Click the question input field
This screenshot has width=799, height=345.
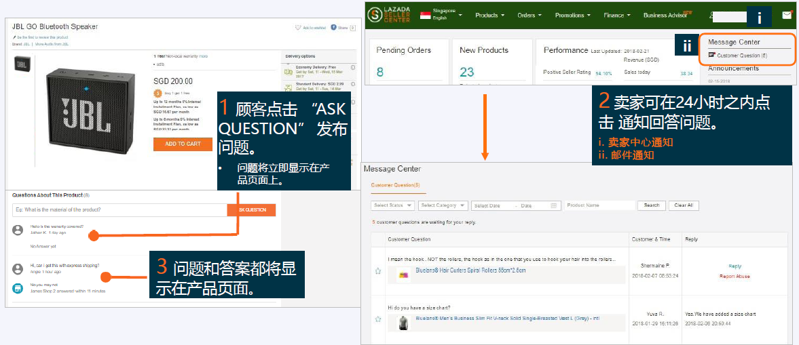click(x=119, y=209)
